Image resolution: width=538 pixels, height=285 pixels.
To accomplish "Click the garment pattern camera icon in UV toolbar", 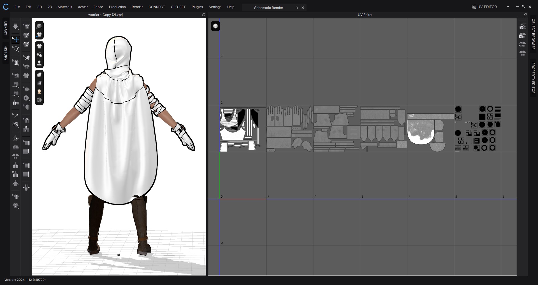I will coord(523,35).
